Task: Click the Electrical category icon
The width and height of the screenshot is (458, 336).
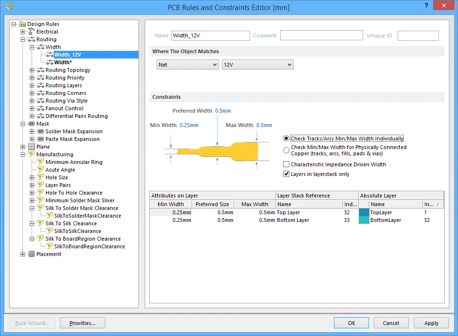Action: (x=32, y=32)
